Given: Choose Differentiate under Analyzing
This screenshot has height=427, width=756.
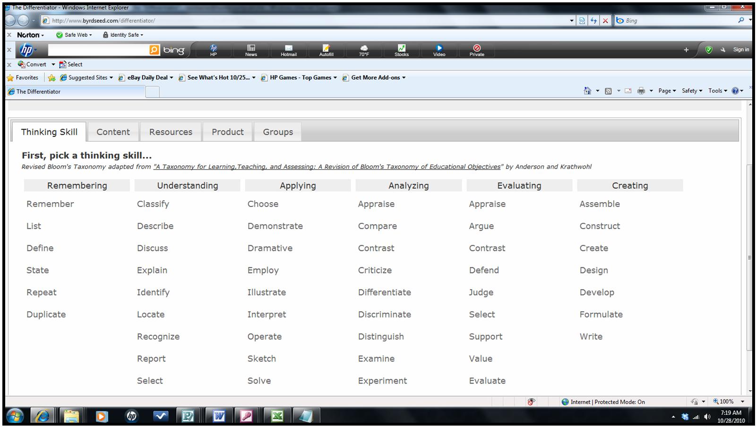Looking at the screenshot, I should 385,292.
